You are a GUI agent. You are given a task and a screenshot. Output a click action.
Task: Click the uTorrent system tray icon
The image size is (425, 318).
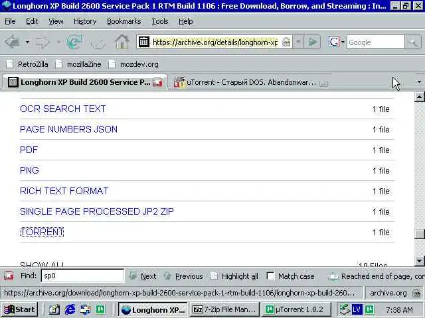369,309
